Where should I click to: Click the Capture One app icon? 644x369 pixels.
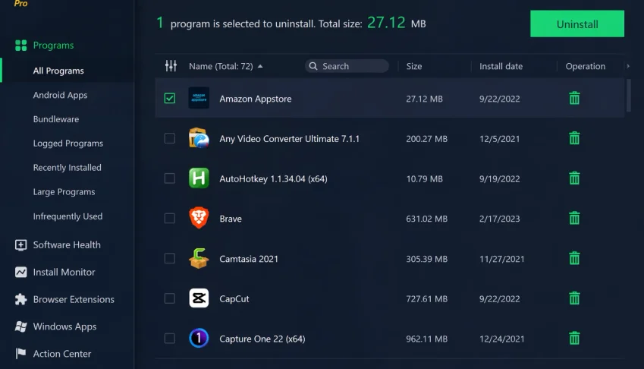(199, 338)
